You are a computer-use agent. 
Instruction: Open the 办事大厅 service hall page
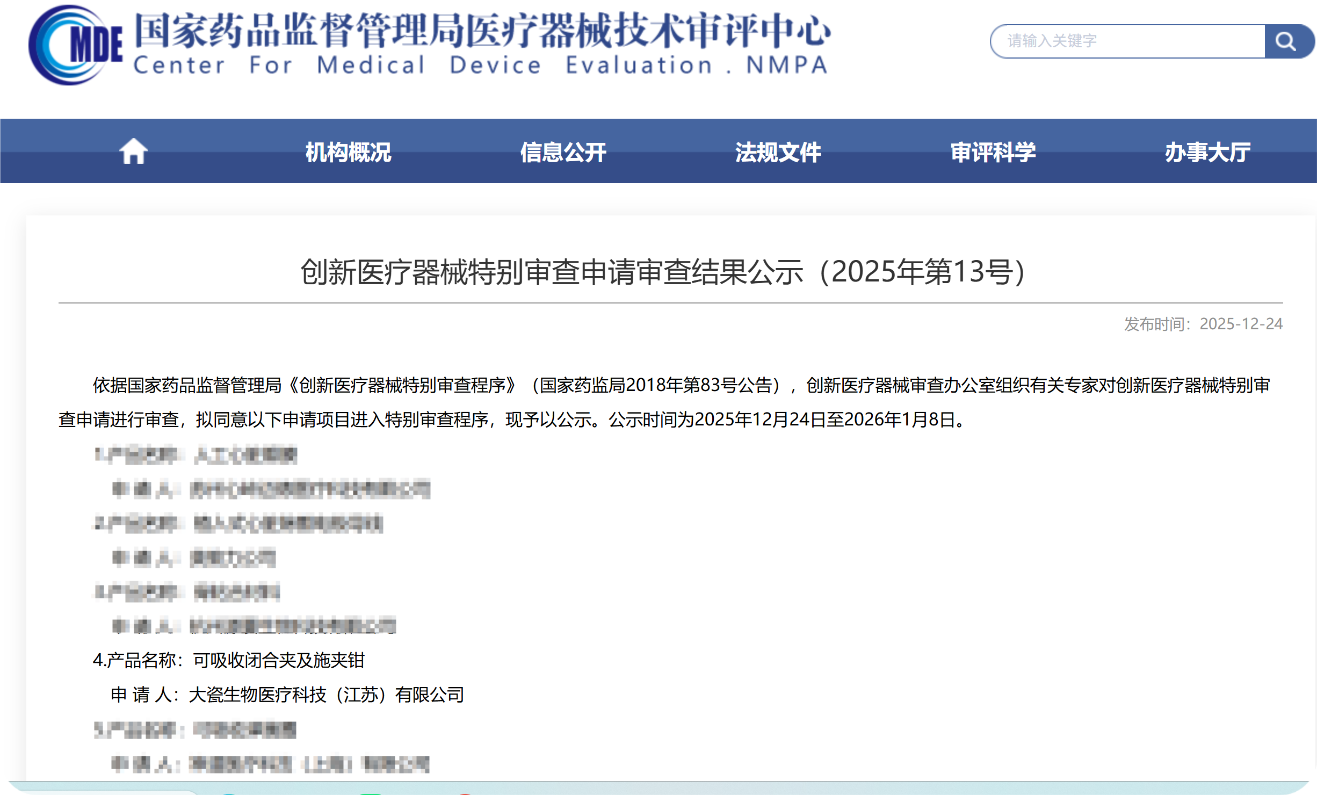click(x=1209, y=152)
